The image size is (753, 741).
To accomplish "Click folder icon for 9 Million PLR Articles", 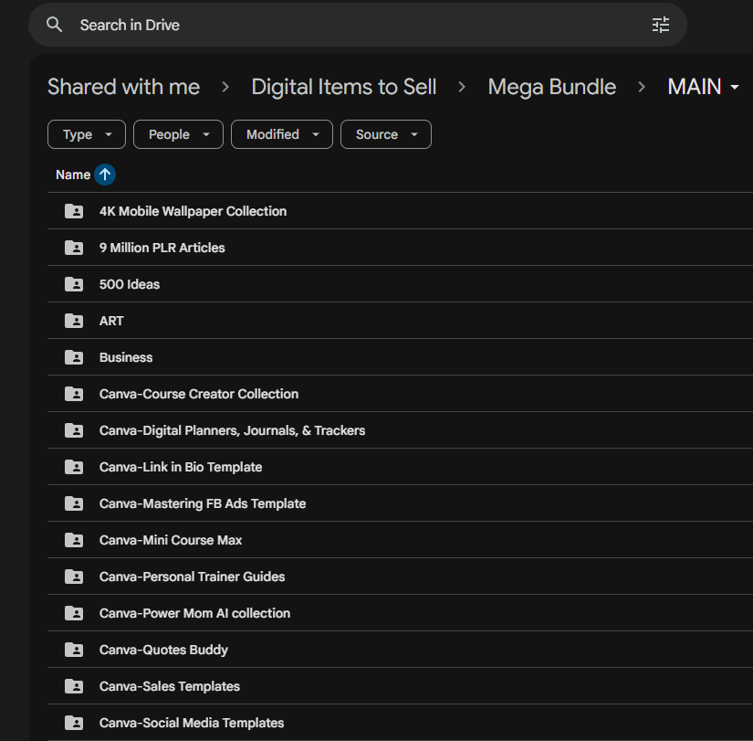I will (x=74, y=248).
